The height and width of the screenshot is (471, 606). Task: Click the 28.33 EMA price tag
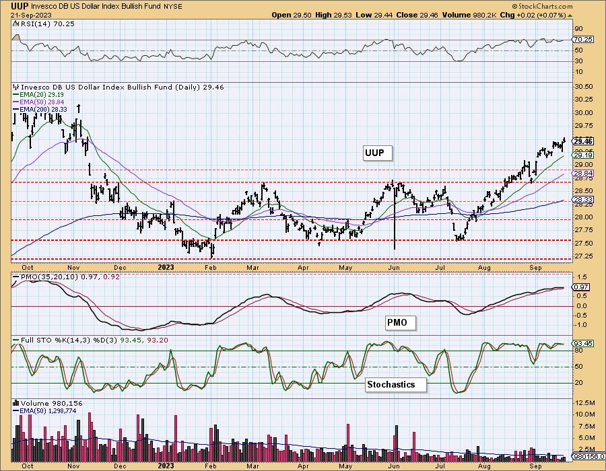[584, 200]
